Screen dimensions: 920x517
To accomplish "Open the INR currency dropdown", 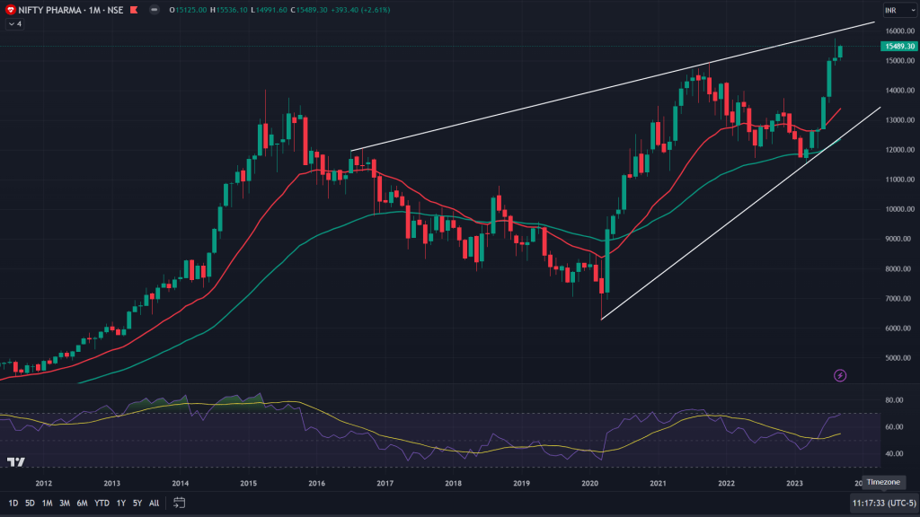I will click(895, 10).
